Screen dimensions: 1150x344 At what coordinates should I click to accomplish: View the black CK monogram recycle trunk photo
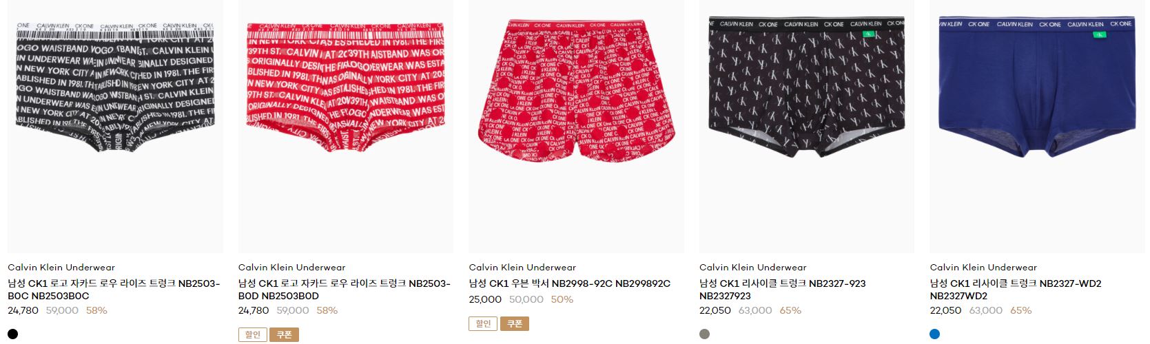[807, 127]
